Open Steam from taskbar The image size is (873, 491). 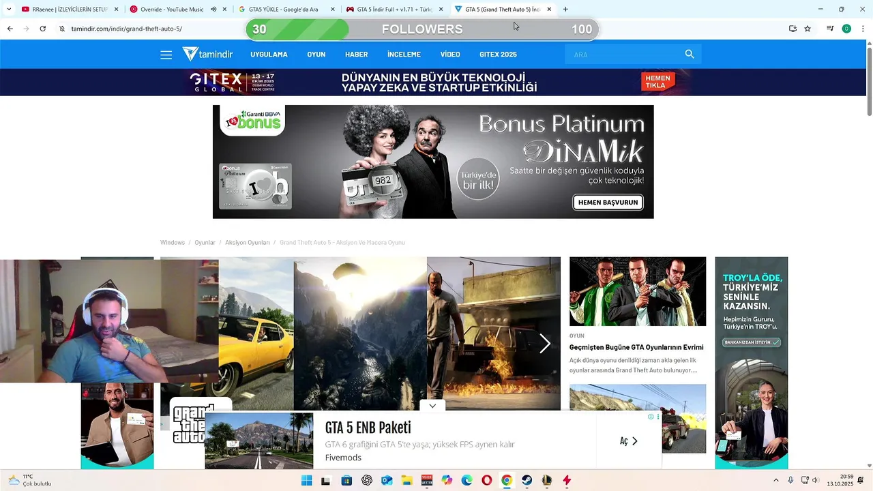point(527,480)
